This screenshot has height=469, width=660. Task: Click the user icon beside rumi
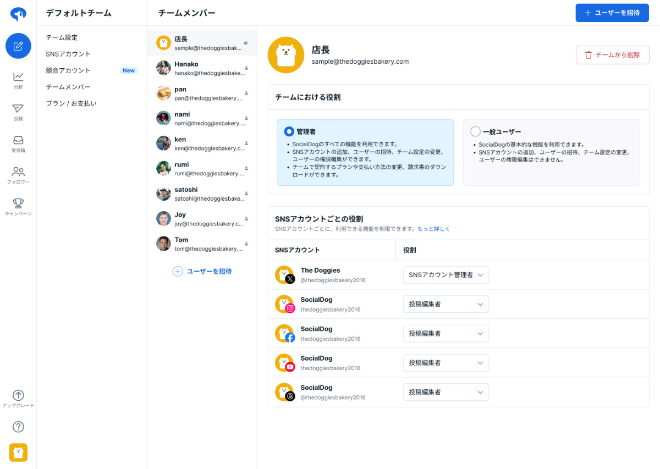click(246, 168)
